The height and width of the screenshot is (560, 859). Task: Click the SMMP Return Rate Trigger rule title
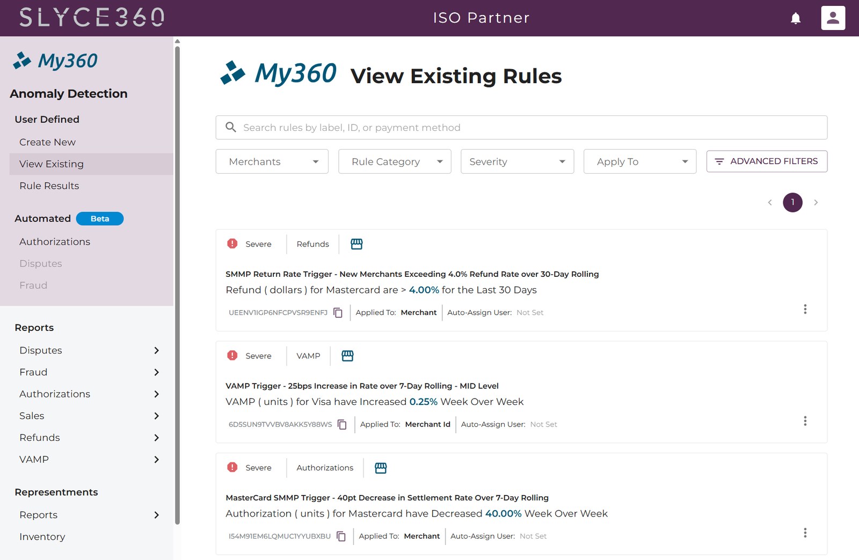[412, 274]
